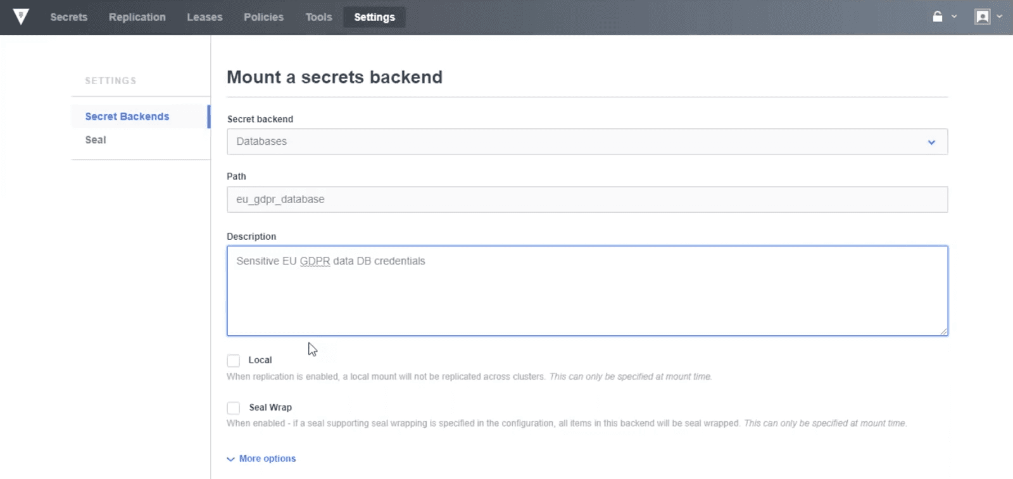Click the lock status icon

[x=938, y=16]
